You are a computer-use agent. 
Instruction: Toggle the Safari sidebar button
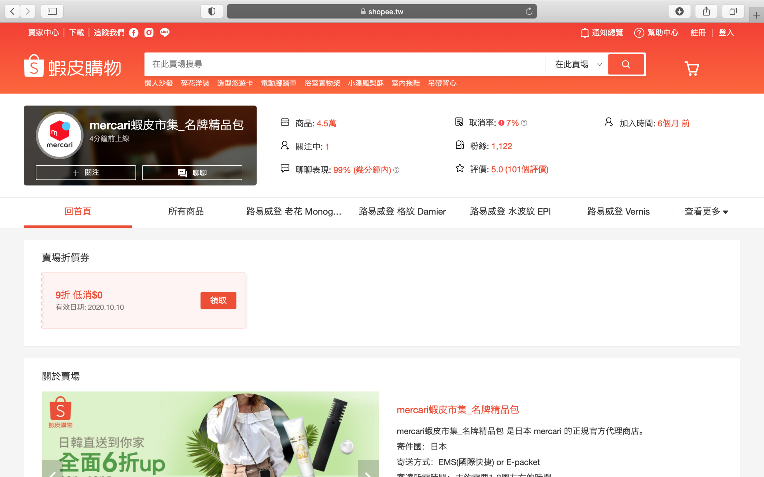point(52,12)
